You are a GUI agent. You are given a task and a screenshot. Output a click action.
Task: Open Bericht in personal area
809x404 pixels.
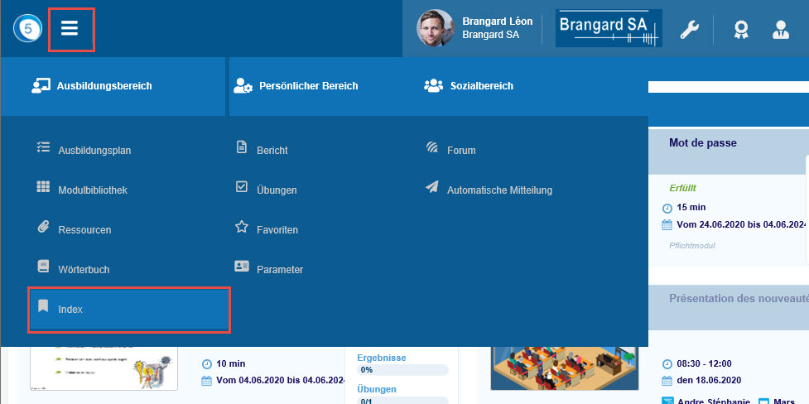[272, 151]
